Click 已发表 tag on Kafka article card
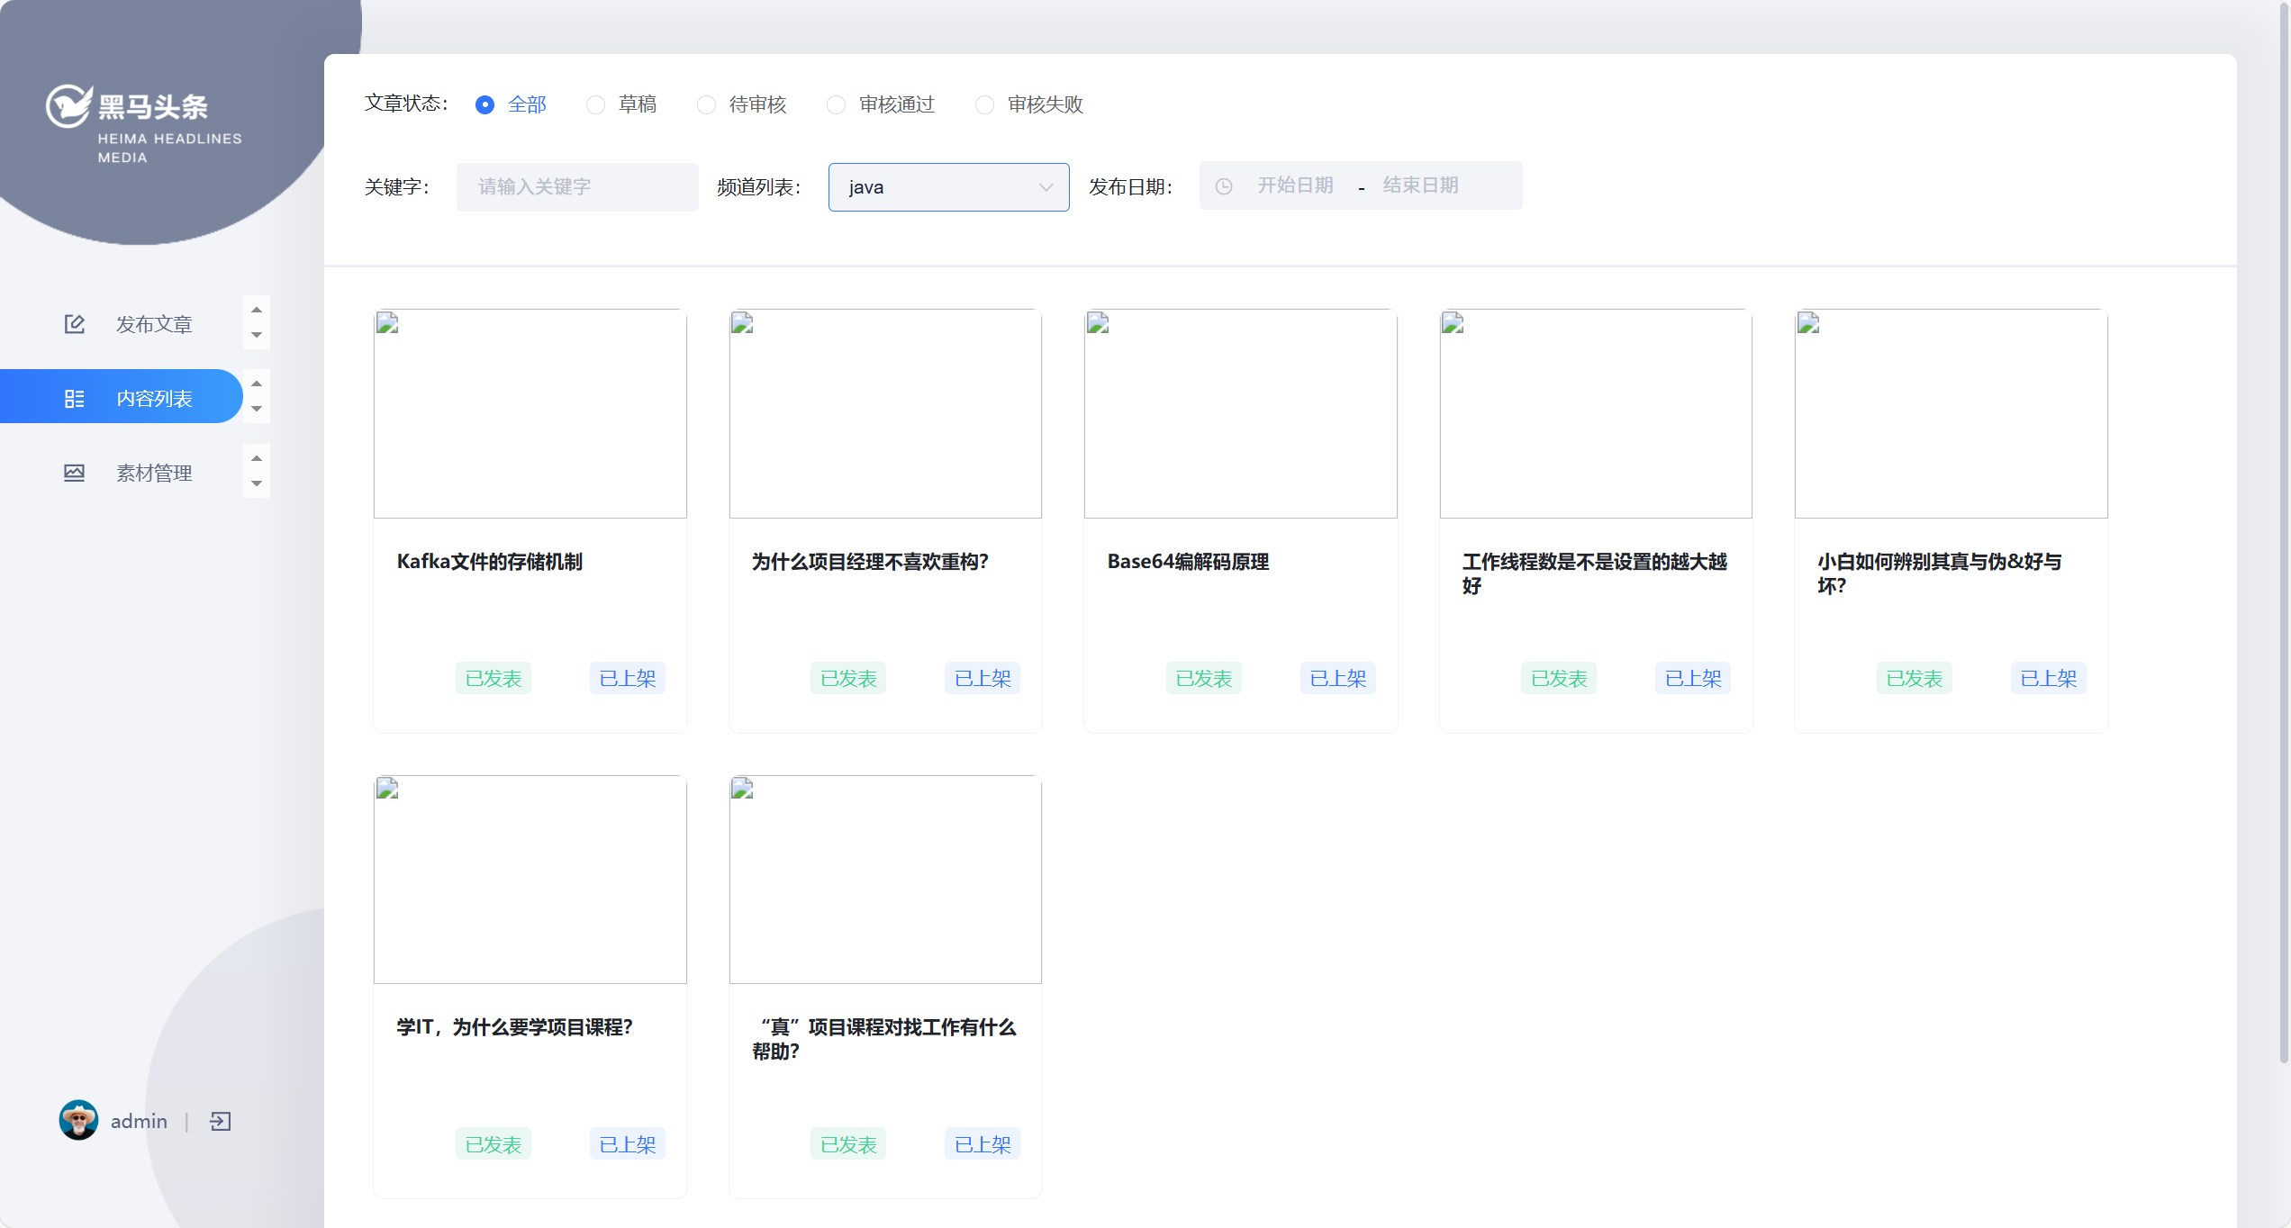This screenshot has width=2291, height=1228. pos(493,678)
